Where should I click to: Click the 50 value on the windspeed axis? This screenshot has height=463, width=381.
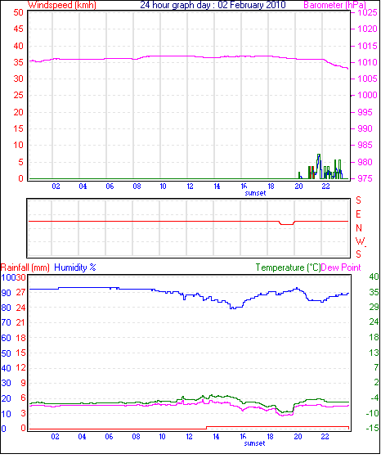point(18,12)
